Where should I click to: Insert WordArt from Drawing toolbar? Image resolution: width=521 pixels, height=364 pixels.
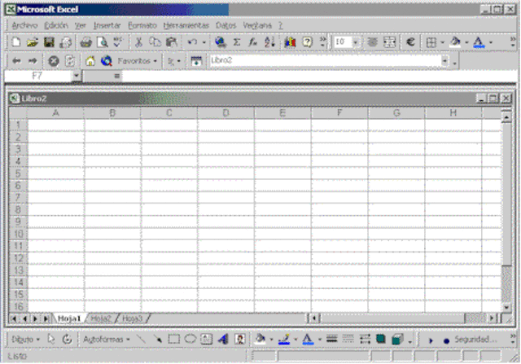[x=223, y=340]
